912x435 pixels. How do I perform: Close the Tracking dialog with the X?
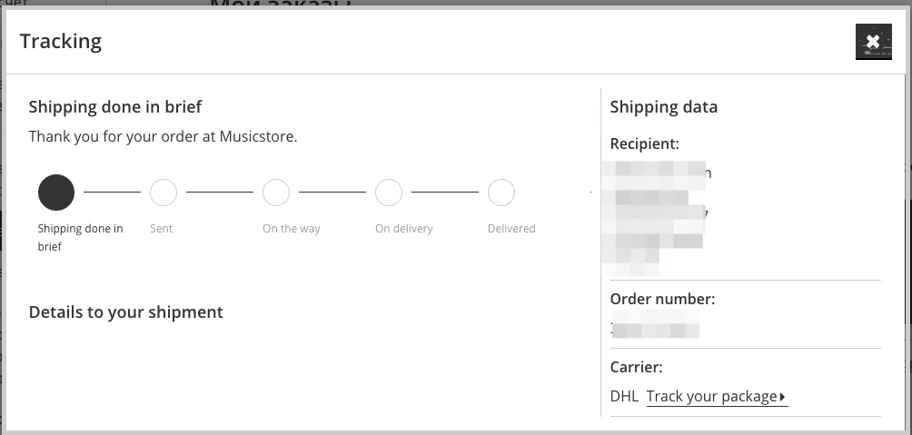tap(873, 42)
